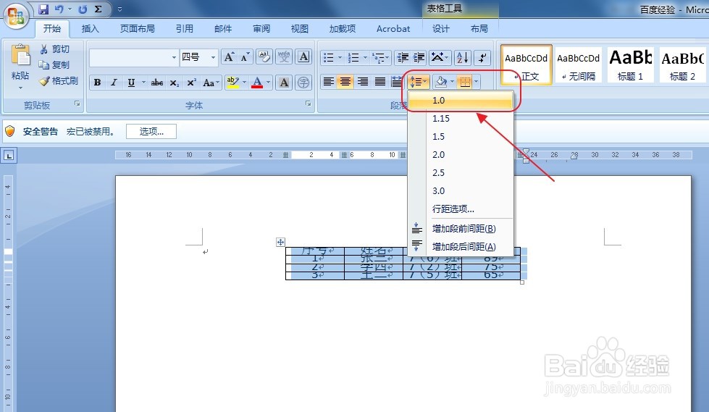Click the phonetic guide wén icon

pyautogui.click(x=284, y=57)
